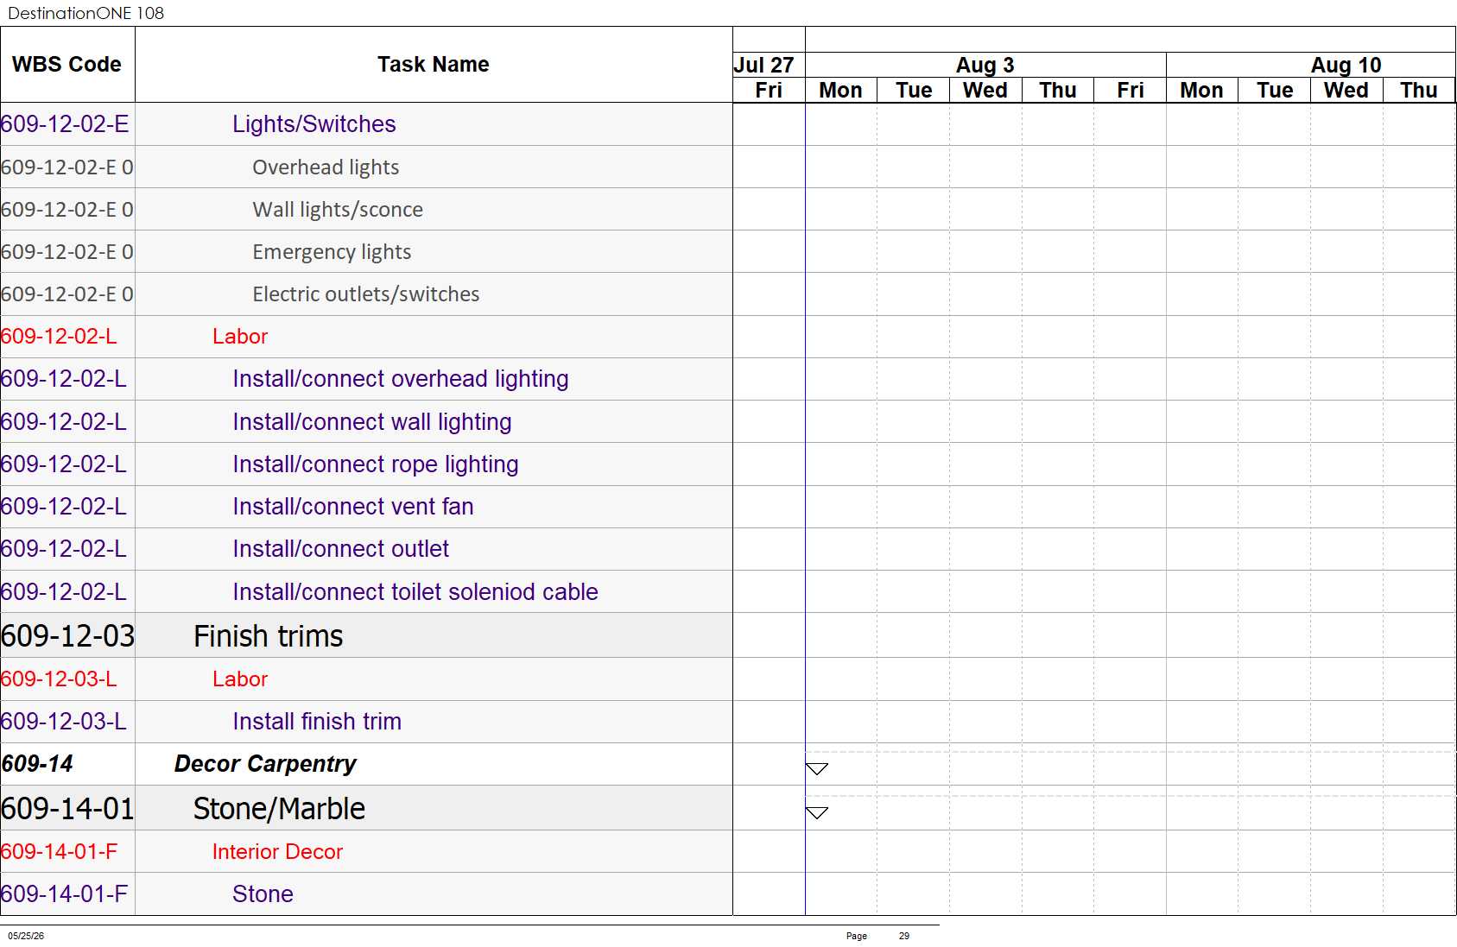Click WBS code 609-14-01-F beside Stone
This screenshot has width=1457, height=947.
(65, 894)
